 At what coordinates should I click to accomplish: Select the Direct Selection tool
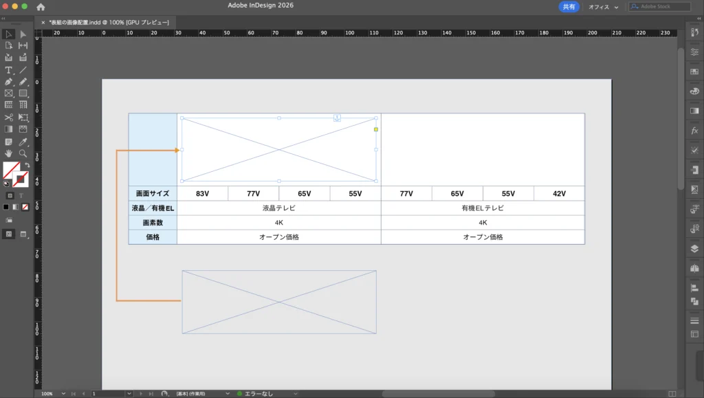[23, 34]
